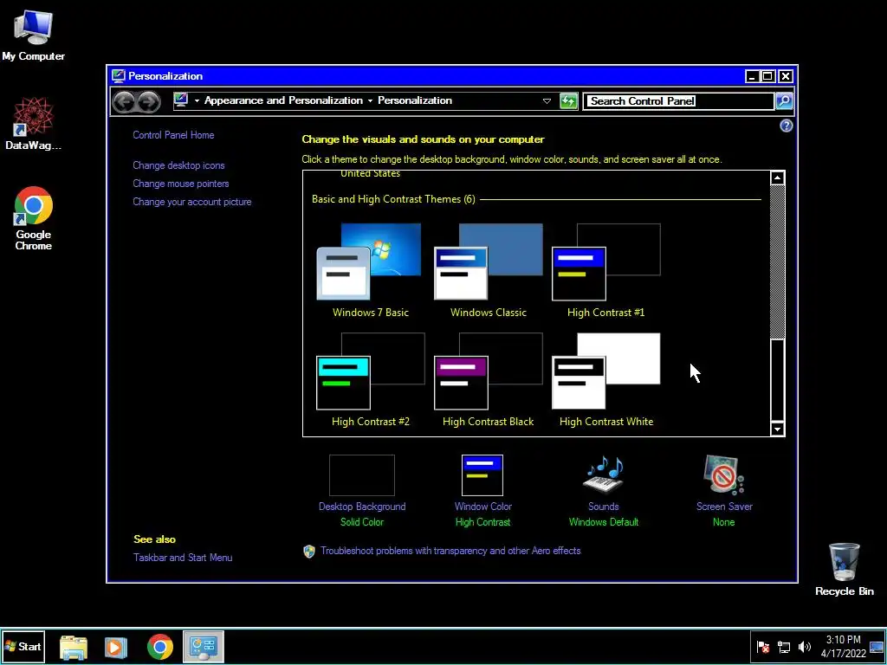Viewport: 887px width, 665px height.
Task: Click the High Contrast text under Window Color
Action: pyautogui.click(x=483, y=522)
